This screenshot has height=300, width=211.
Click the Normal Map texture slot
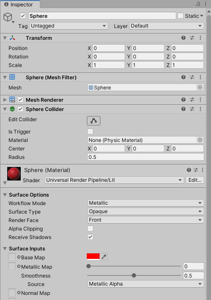click(12, 292)
